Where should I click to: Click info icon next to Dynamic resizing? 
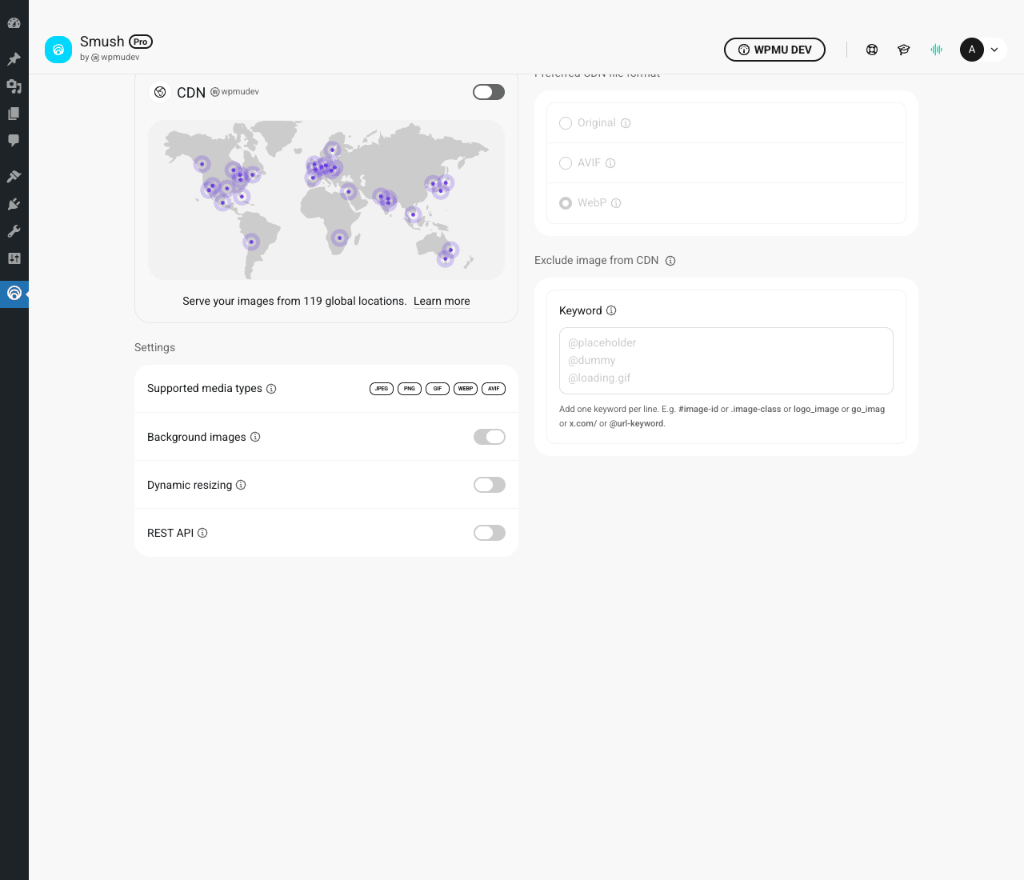click(x=241, y=485)
